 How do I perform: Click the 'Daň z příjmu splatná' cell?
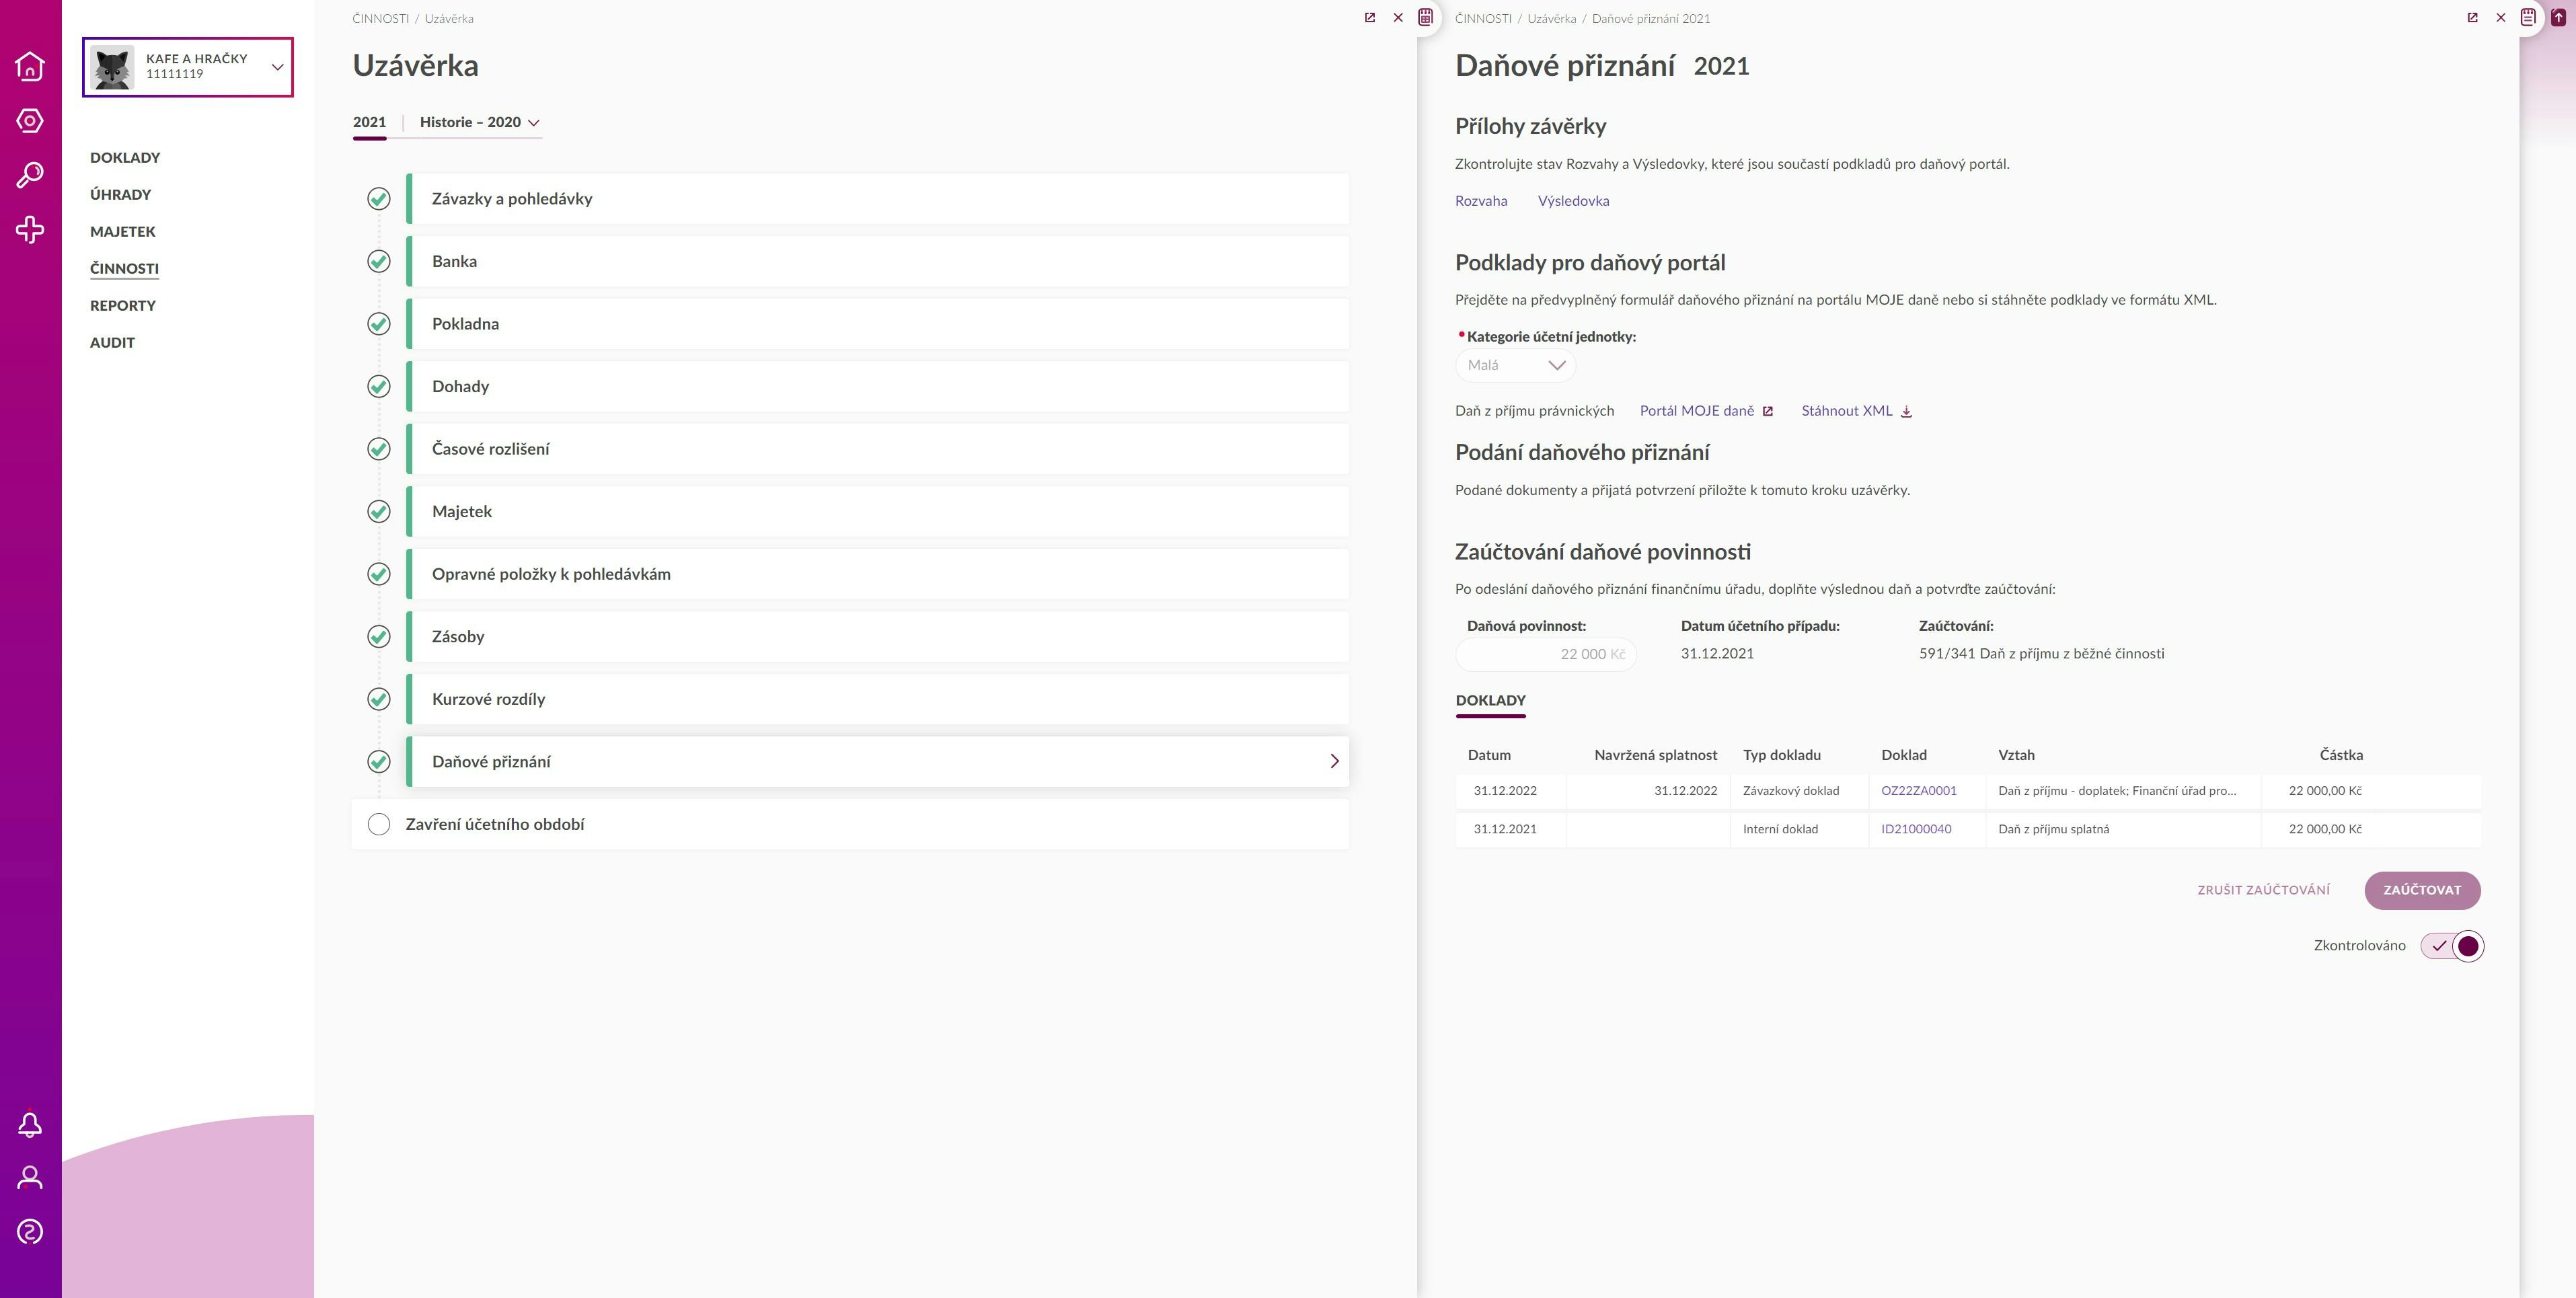point(2053,829)
